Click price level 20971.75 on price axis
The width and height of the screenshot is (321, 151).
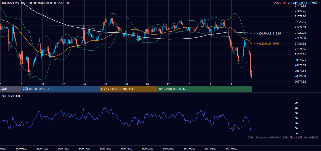[300, 60]
